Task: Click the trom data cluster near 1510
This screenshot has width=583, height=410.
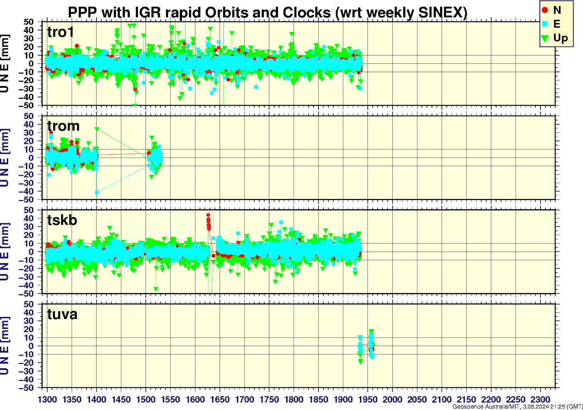Action: coord(155,158)
